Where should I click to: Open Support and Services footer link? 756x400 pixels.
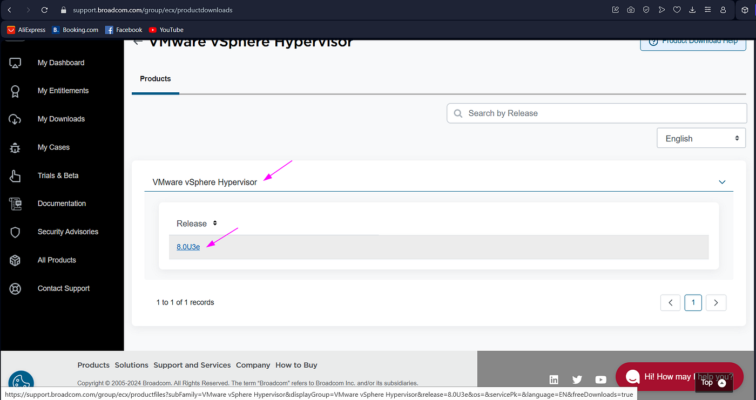[x=192, y=365]
